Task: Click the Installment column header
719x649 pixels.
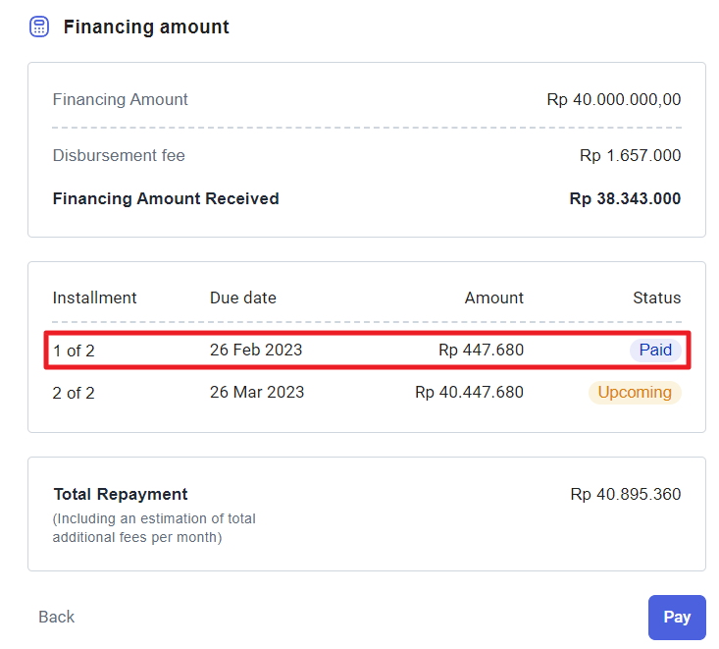Action: point(94,297)
